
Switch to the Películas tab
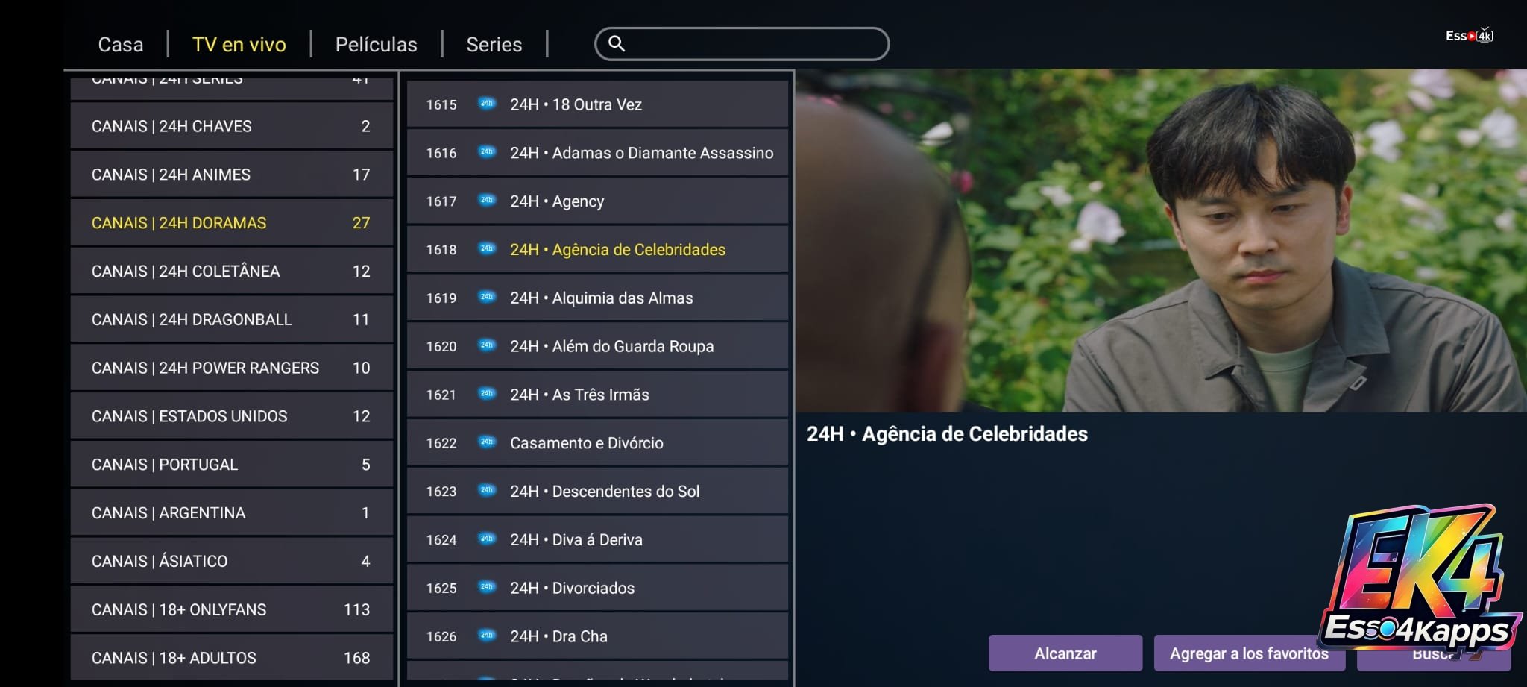(x=376, y=44)
